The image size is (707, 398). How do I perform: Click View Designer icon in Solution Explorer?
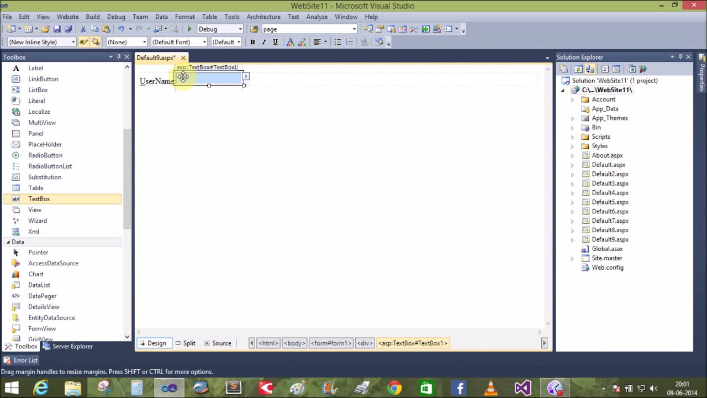click(x=616, y=69)
